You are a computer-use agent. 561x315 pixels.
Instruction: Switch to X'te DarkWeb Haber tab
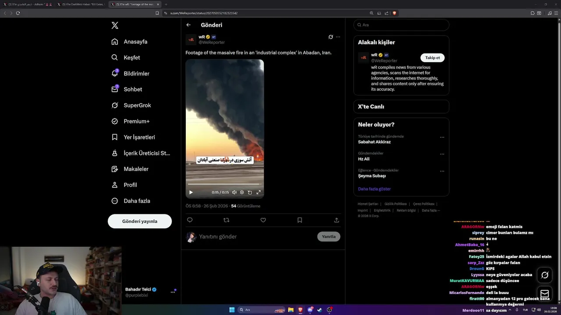(82, 4)
